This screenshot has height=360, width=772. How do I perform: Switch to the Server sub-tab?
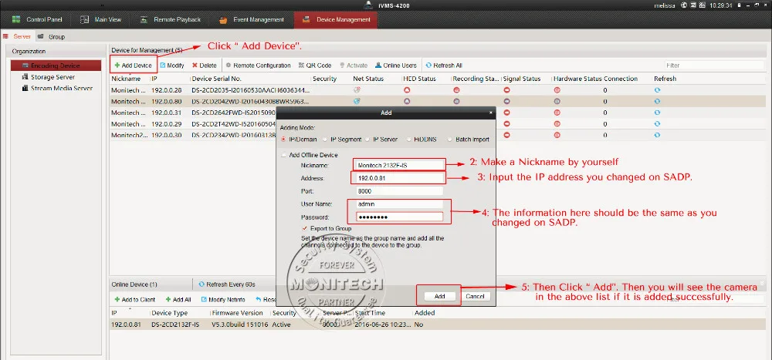point(17,36)
